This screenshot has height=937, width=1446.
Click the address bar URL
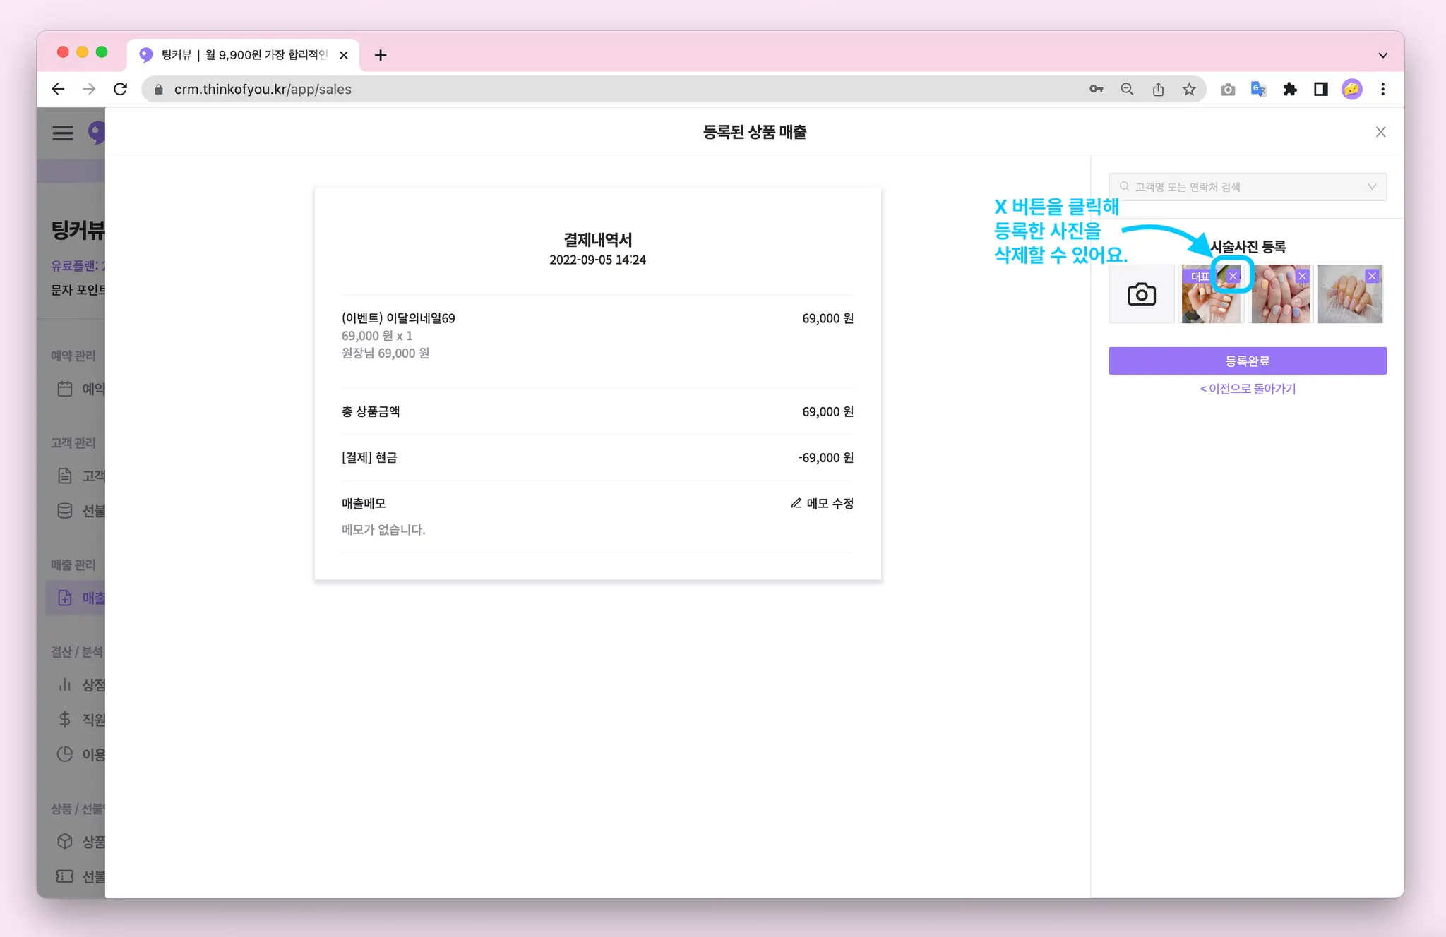point(263,90)
